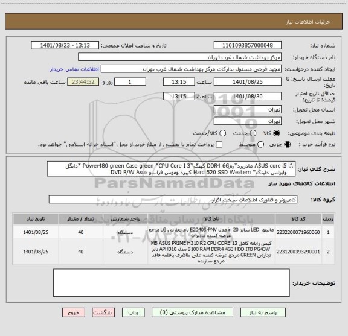Viewport: 348px width, 336px height.
Task: Select table row with code 2232200071960060
Action: click(174, 232)
